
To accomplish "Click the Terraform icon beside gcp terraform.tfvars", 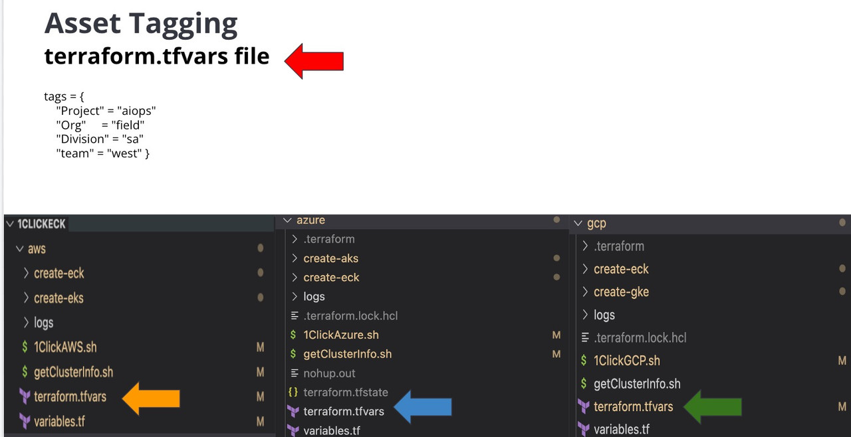I will 584,406.
